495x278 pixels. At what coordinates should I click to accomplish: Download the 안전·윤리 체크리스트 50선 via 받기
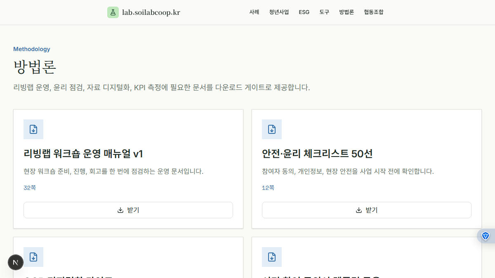click(367, 210)
